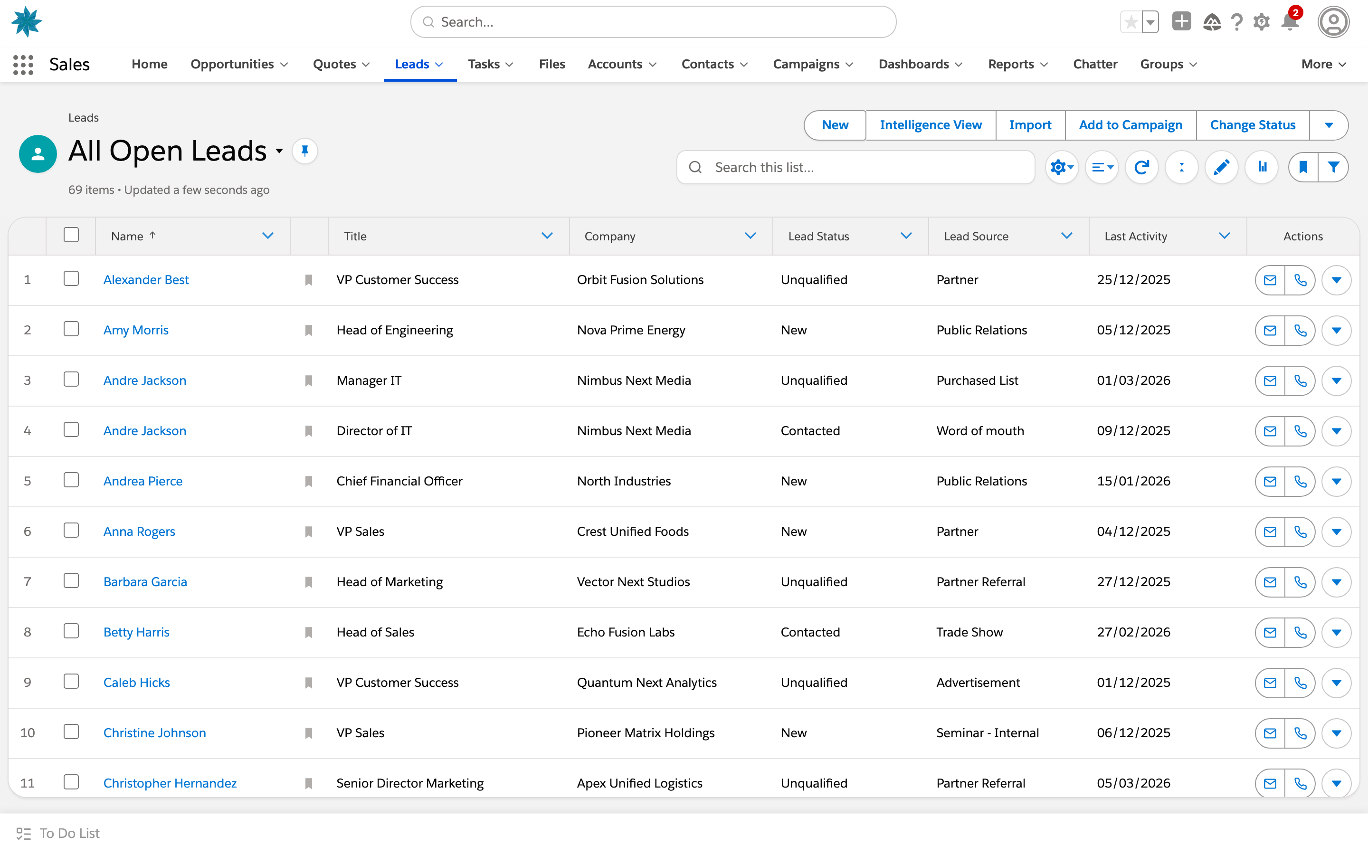Select the Alexander Best row checkbox
Image resolution: width=1368 pixels, height=855 pixels.
pyautogui.click(x=71, y=279)
